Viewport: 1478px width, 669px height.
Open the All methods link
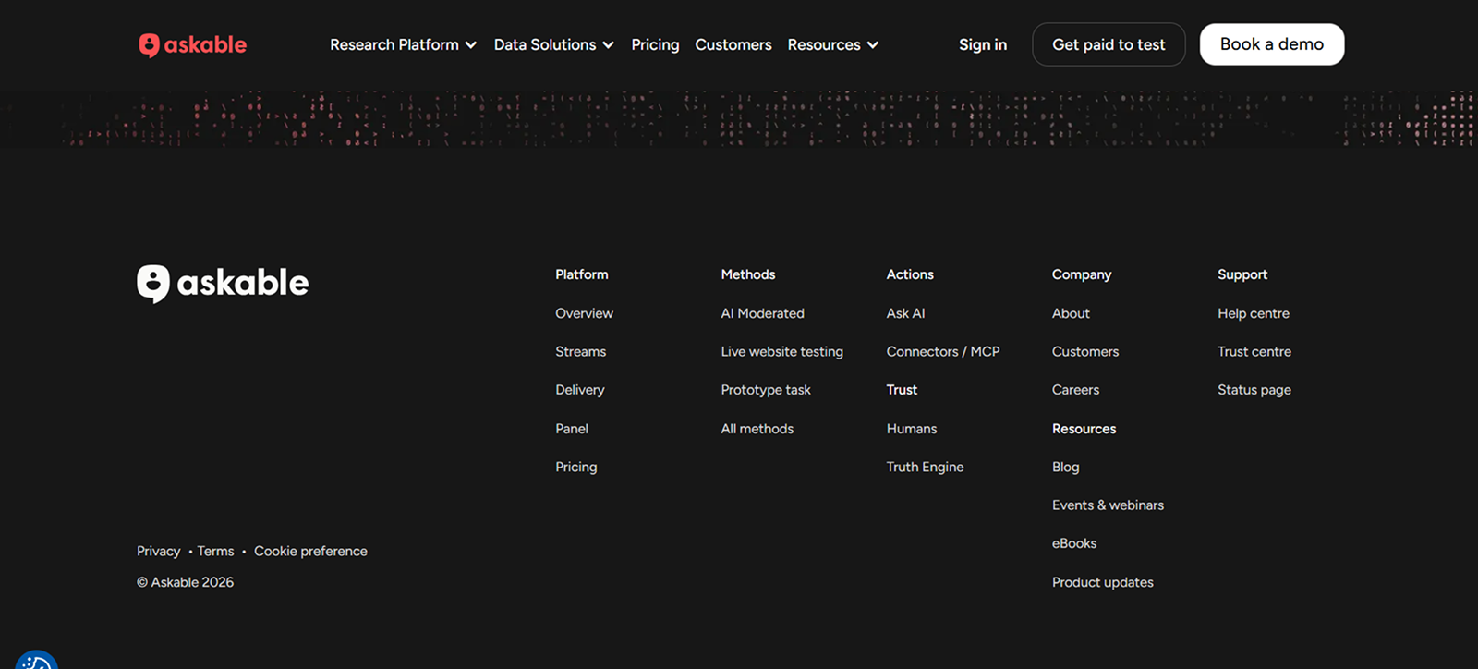(x=757, y=429)
